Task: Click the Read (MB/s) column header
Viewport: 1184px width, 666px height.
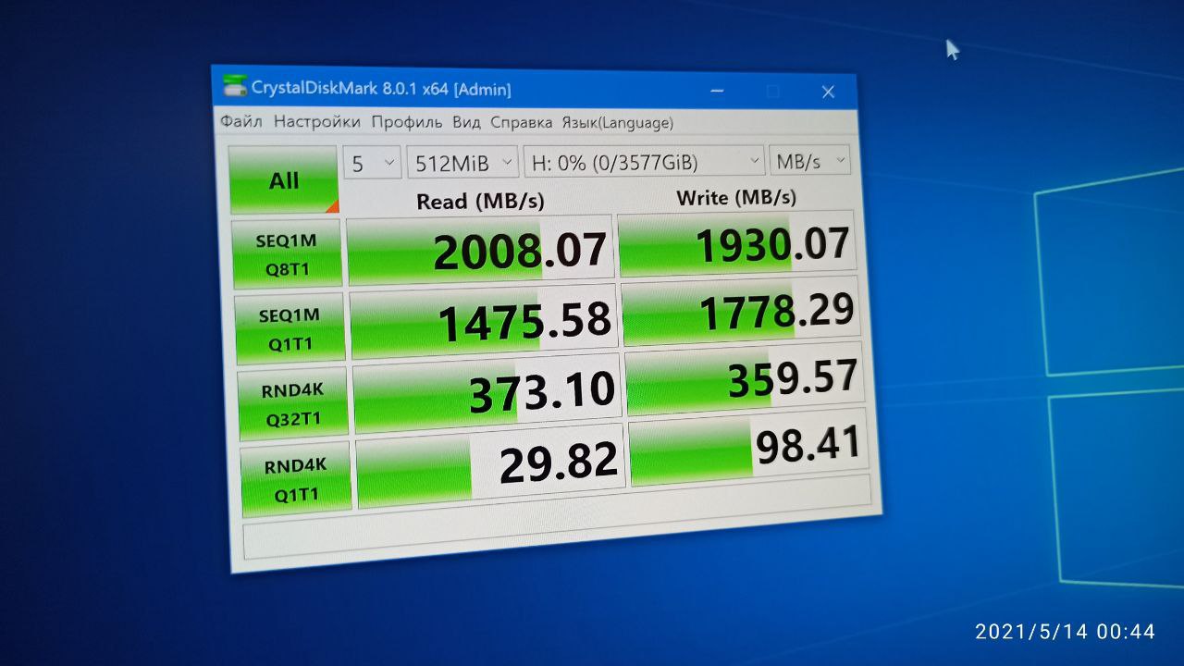Action: pos(480,201)
